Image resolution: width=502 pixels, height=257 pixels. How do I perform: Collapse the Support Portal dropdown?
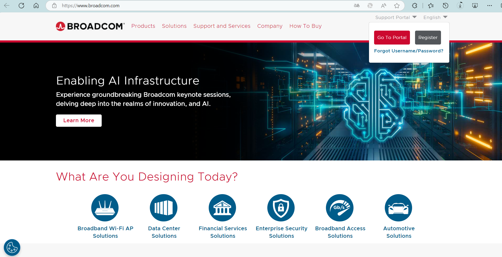tap(396, 17)
